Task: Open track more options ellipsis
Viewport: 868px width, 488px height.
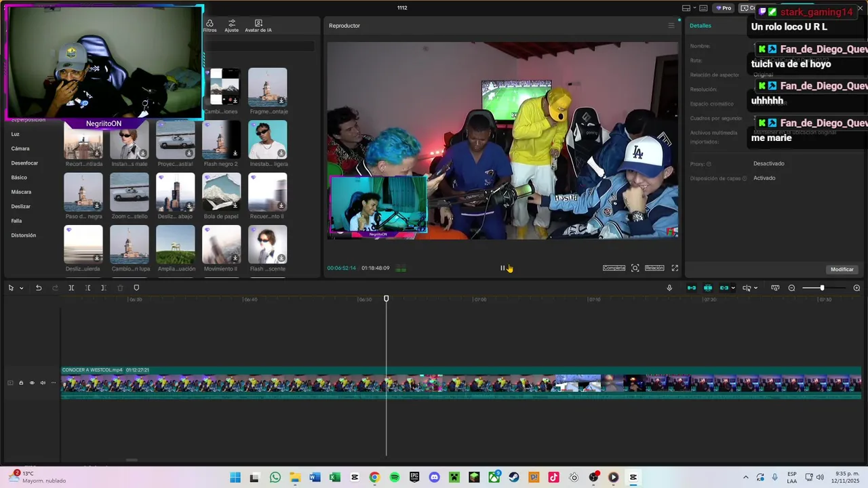Action: click(x=54, y=383)
